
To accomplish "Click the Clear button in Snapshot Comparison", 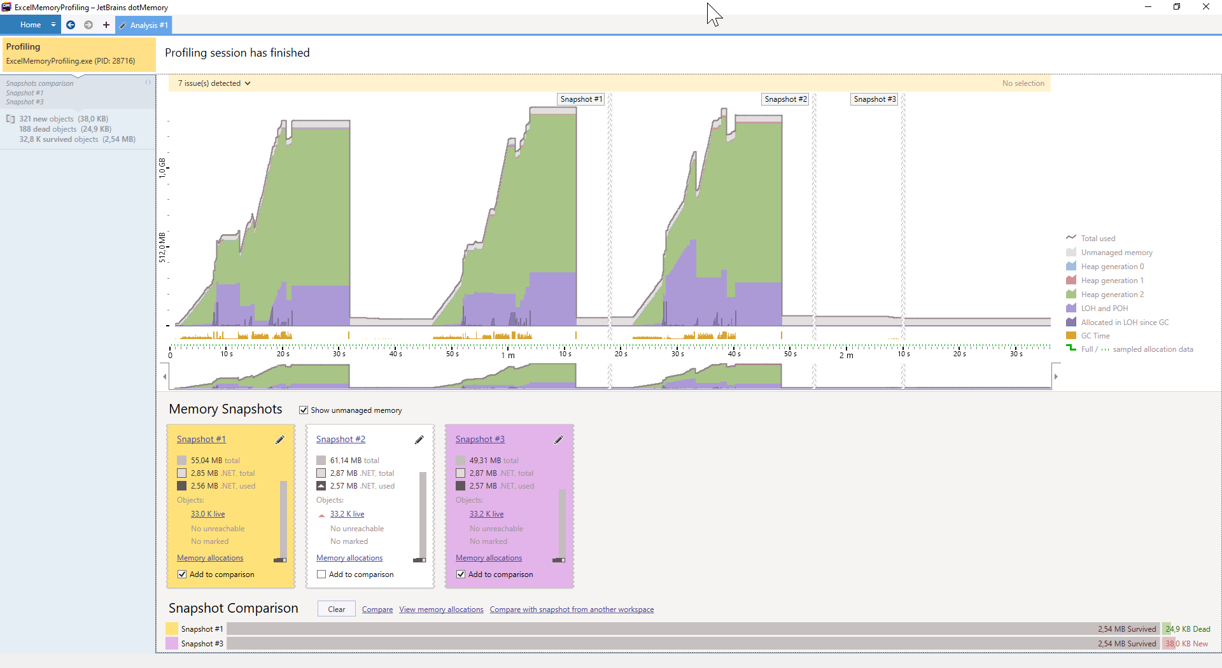I will click(336, 609).
